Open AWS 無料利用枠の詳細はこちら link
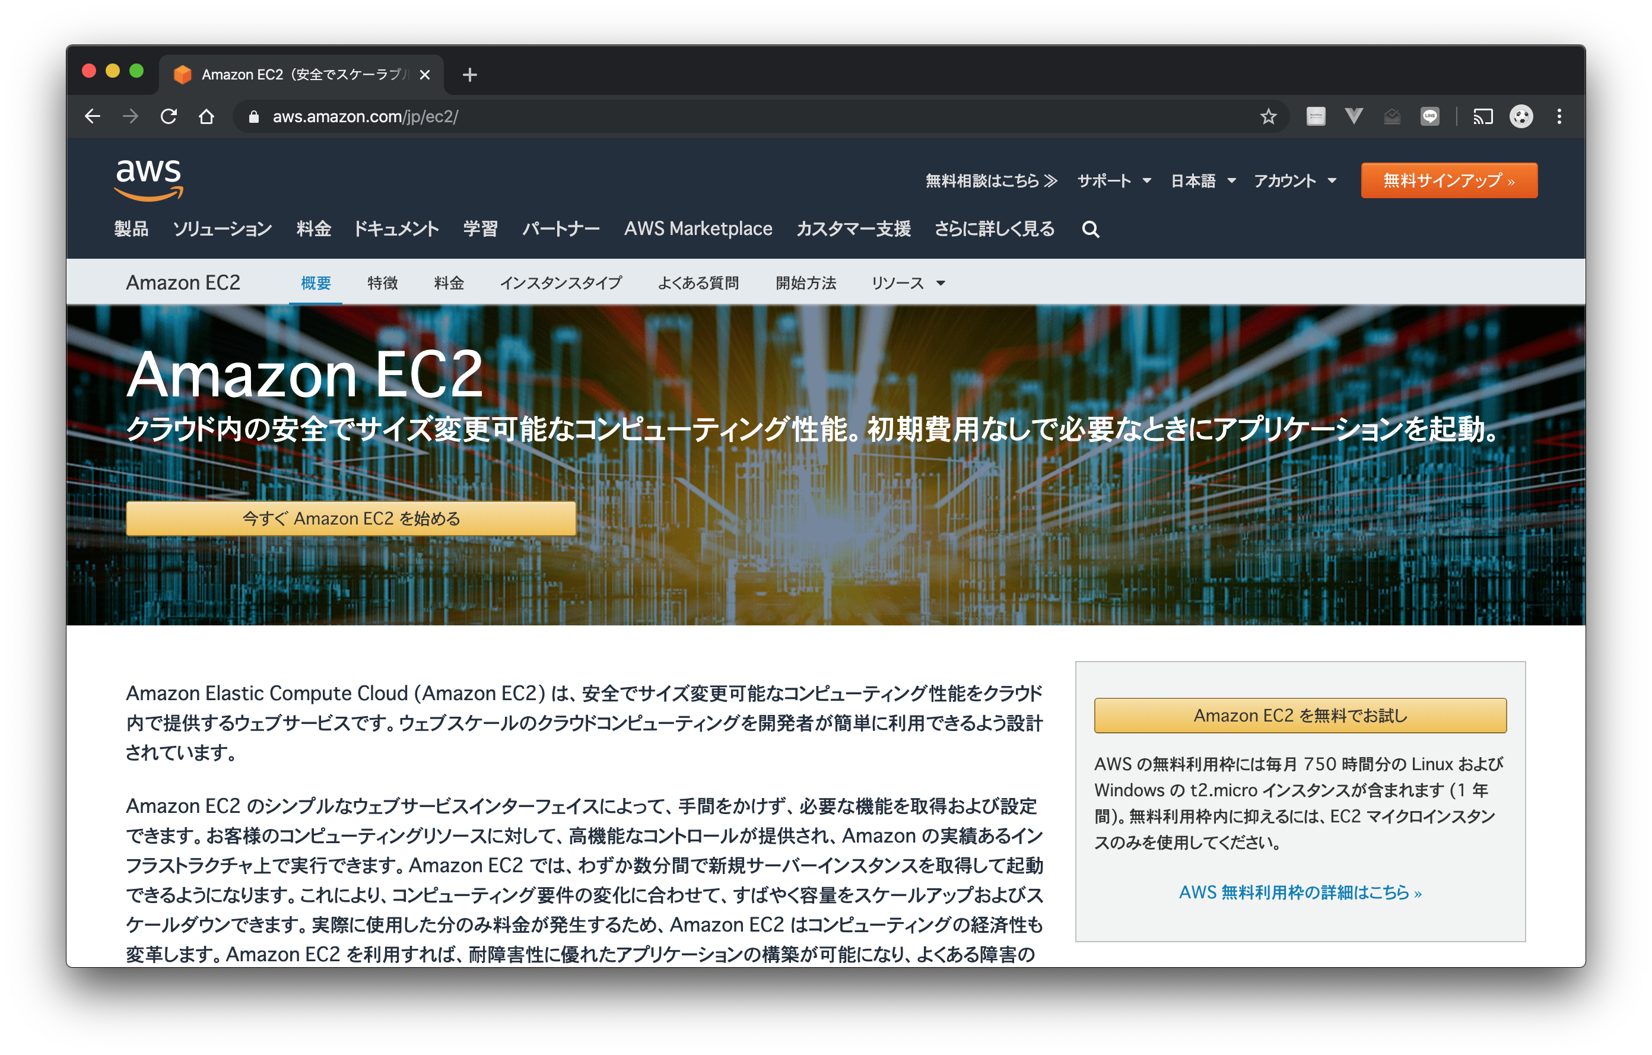The width and height of the screenshot is (1652, 1055). click(x=1300, y=892)
